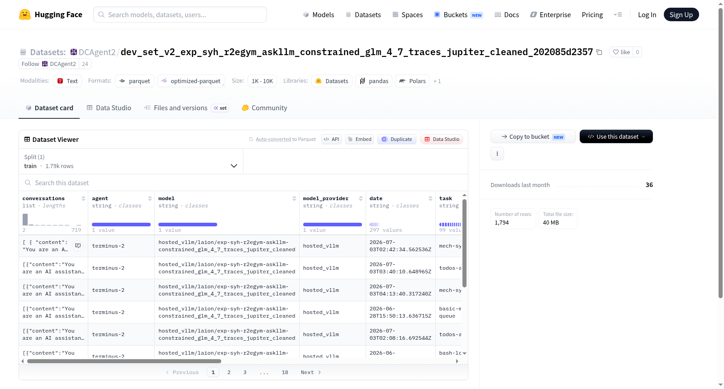Click the API button
724x389 pixels.
click(331, 139)
